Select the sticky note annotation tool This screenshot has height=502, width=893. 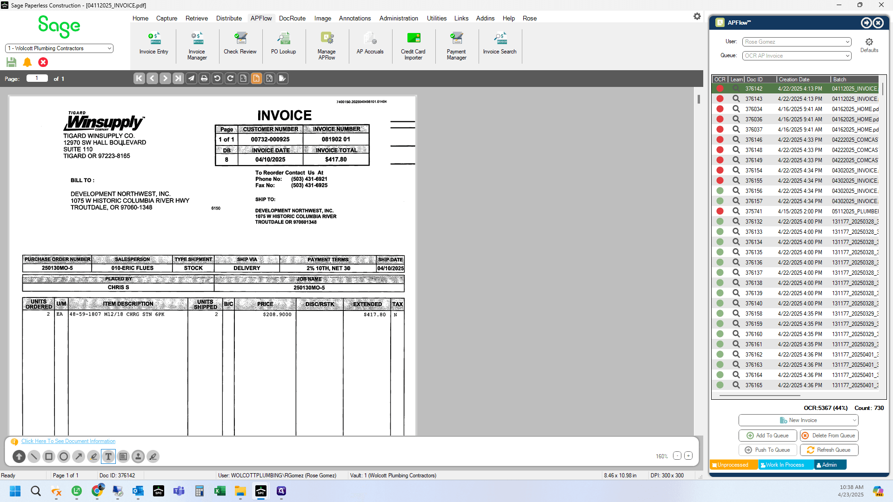(123, 456)
